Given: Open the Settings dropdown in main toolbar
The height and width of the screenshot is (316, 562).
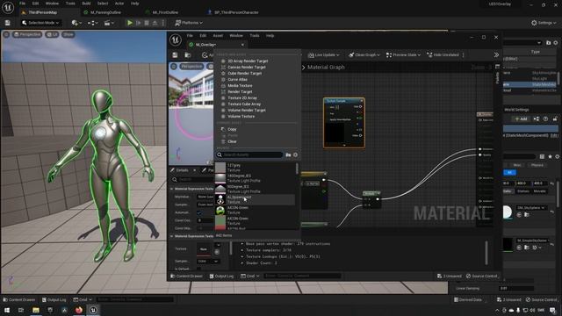Looking at the screenshot, I should click(544, 23).
